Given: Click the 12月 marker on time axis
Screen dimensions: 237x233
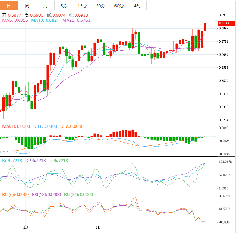Looking at the screenshot, I should coord(99,228).
